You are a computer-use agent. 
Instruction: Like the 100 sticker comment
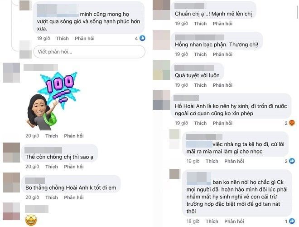52,136
